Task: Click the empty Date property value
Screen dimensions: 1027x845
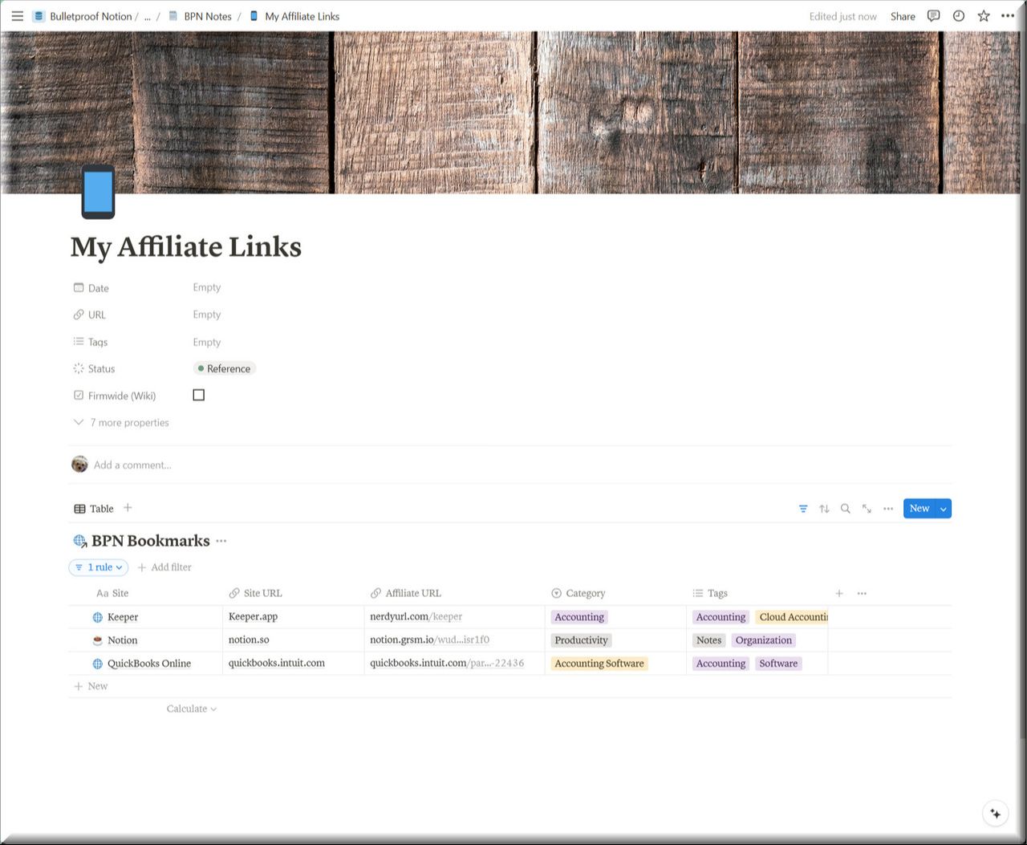Action: point(206,287)
